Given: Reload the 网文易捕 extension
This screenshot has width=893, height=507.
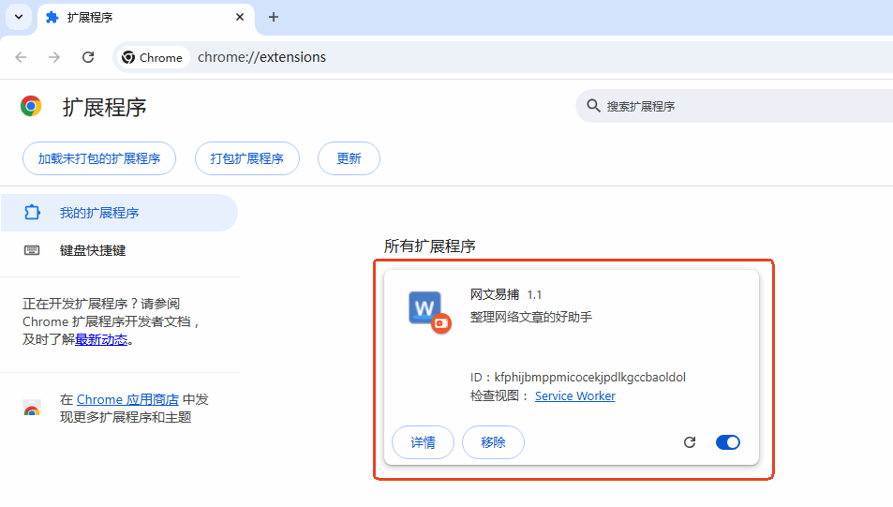Looking at the screenshot, I should coord(690,442).
